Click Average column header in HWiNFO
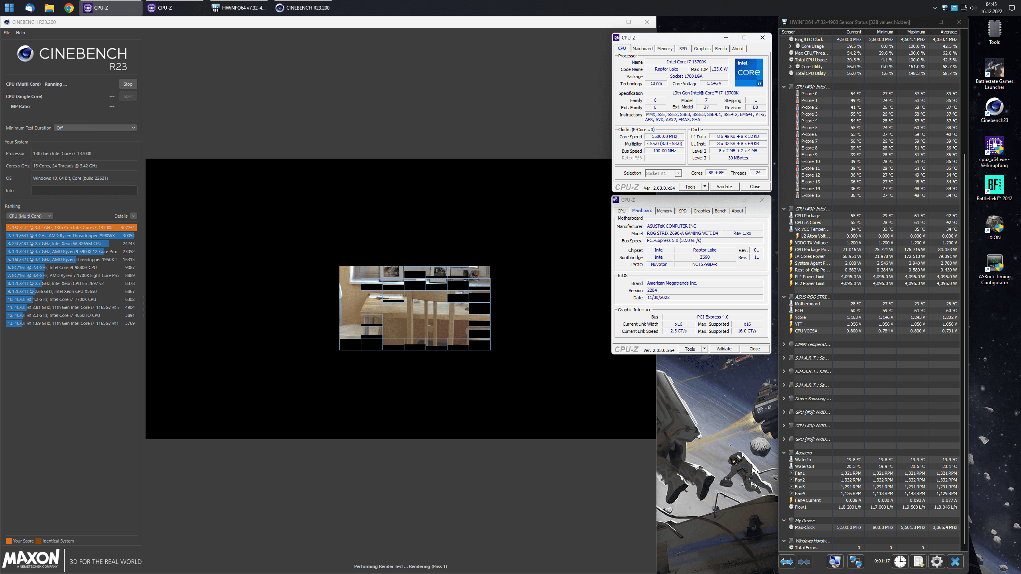The image size is (1021, 574). pyautogui.click(x=944, y=32)
